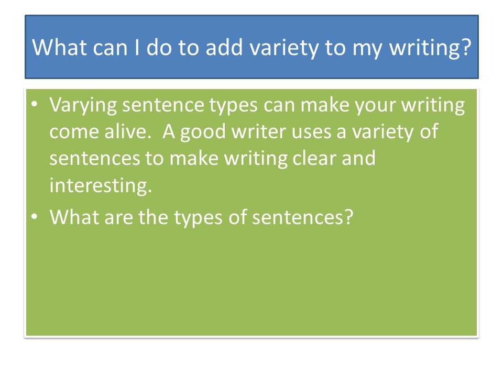Select "add" in the slide title
Image resolution: width=503 pixels, height=377 pixels.
224,48
